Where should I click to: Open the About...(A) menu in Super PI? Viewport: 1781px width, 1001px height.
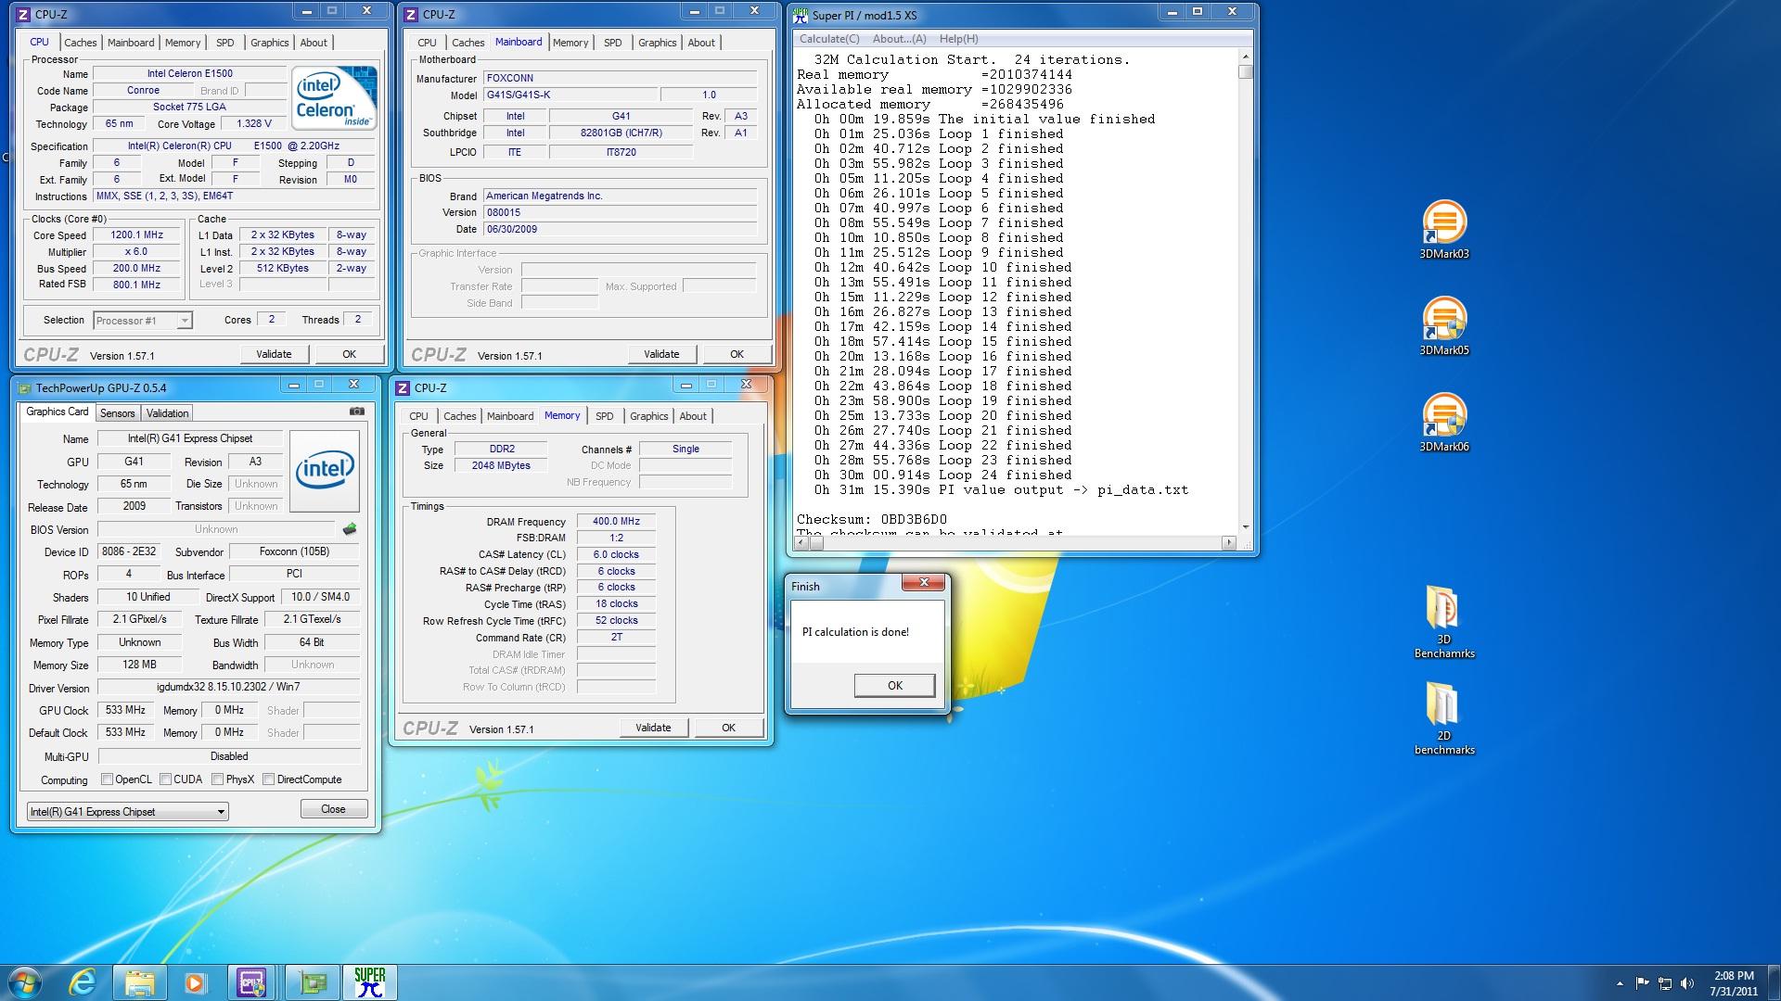tap(899, 39)
